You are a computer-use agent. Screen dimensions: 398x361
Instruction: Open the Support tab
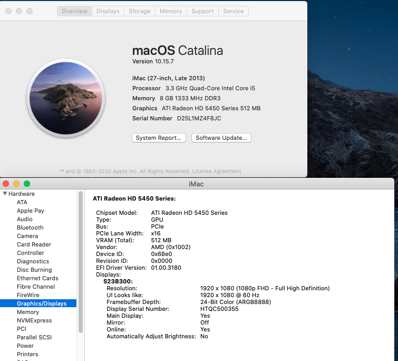(202, 11)
